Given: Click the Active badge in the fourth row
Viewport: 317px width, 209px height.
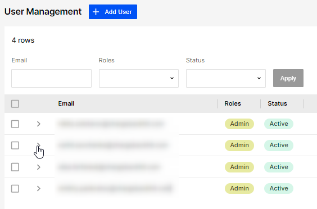Looking at the screenshot, I should pos(279,188).
